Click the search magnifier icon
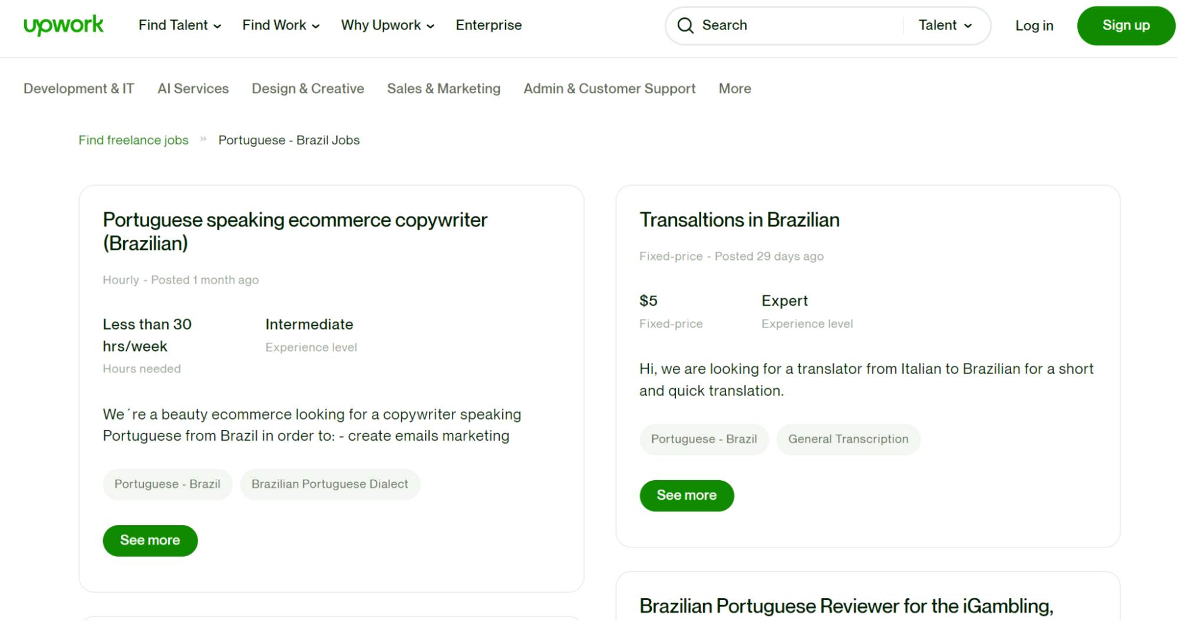Image resolution: width=1178 pixels, height=621 pixels. [x=685, y=25]
